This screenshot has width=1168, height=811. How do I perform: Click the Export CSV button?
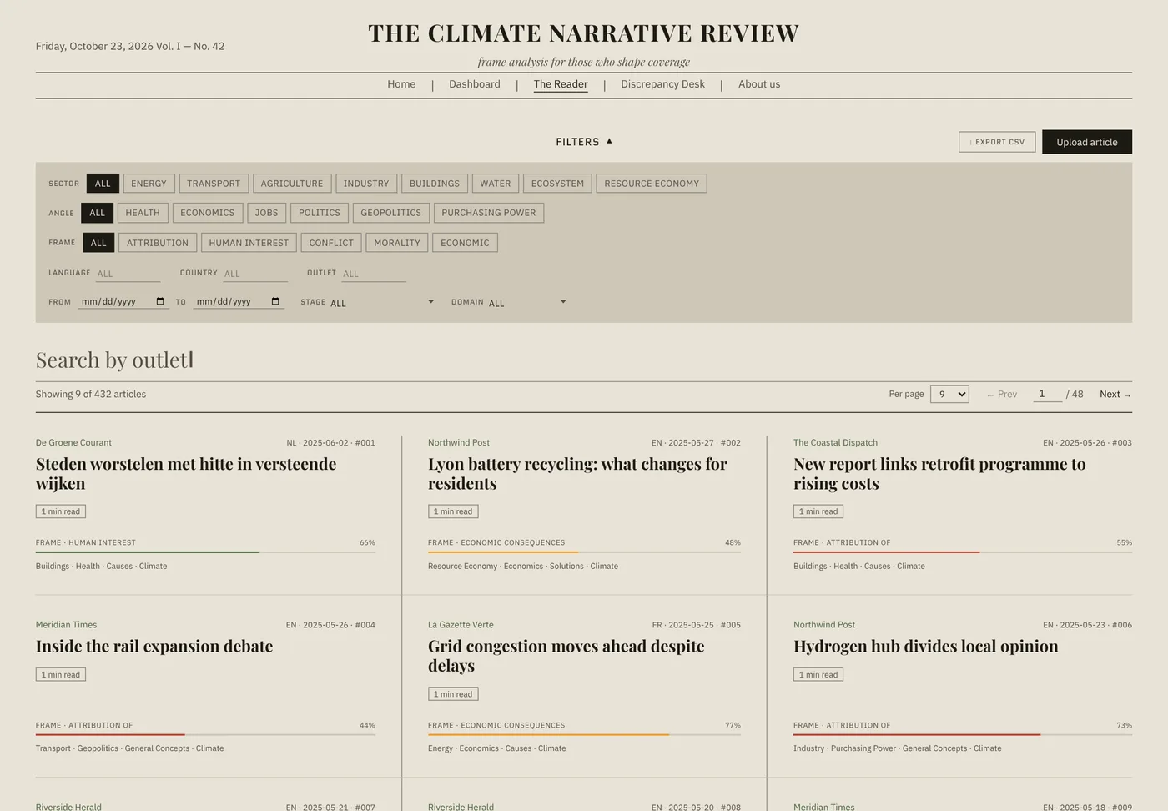pos(997,142)
